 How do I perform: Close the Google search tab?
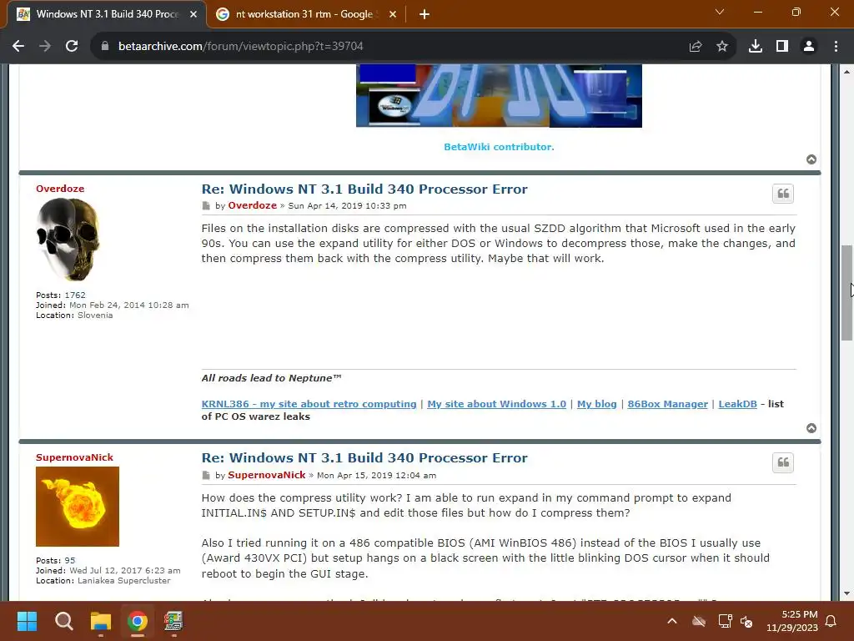393,14
